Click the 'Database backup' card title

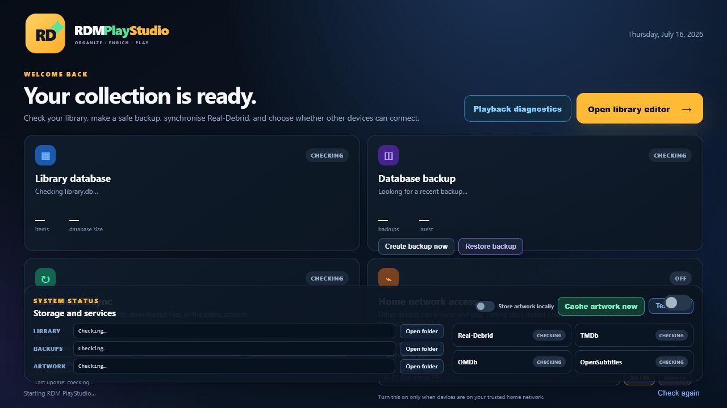(x=417, y=178)
